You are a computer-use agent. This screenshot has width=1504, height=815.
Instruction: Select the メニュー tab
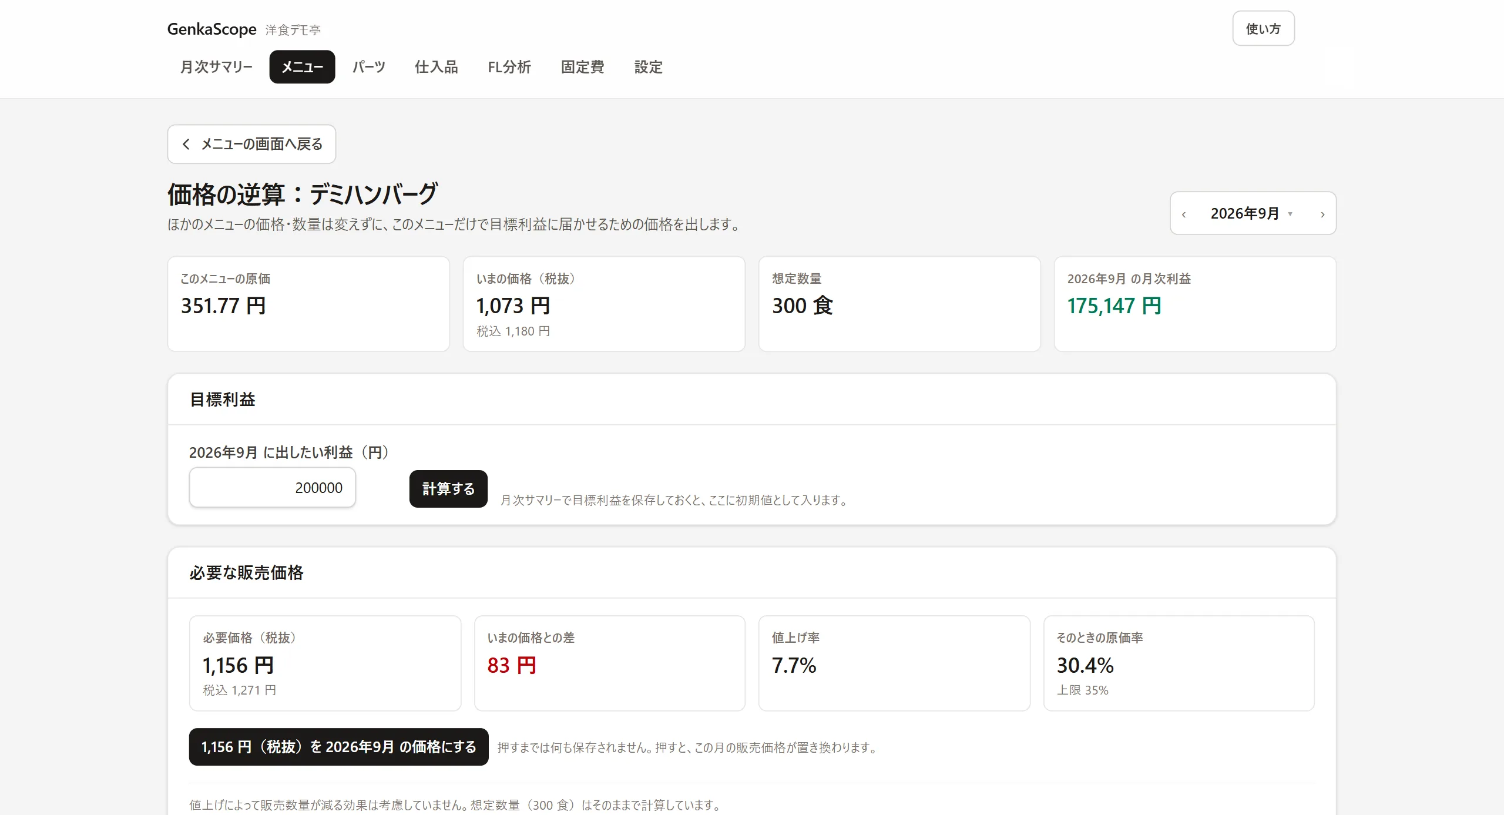coord(302,67)
